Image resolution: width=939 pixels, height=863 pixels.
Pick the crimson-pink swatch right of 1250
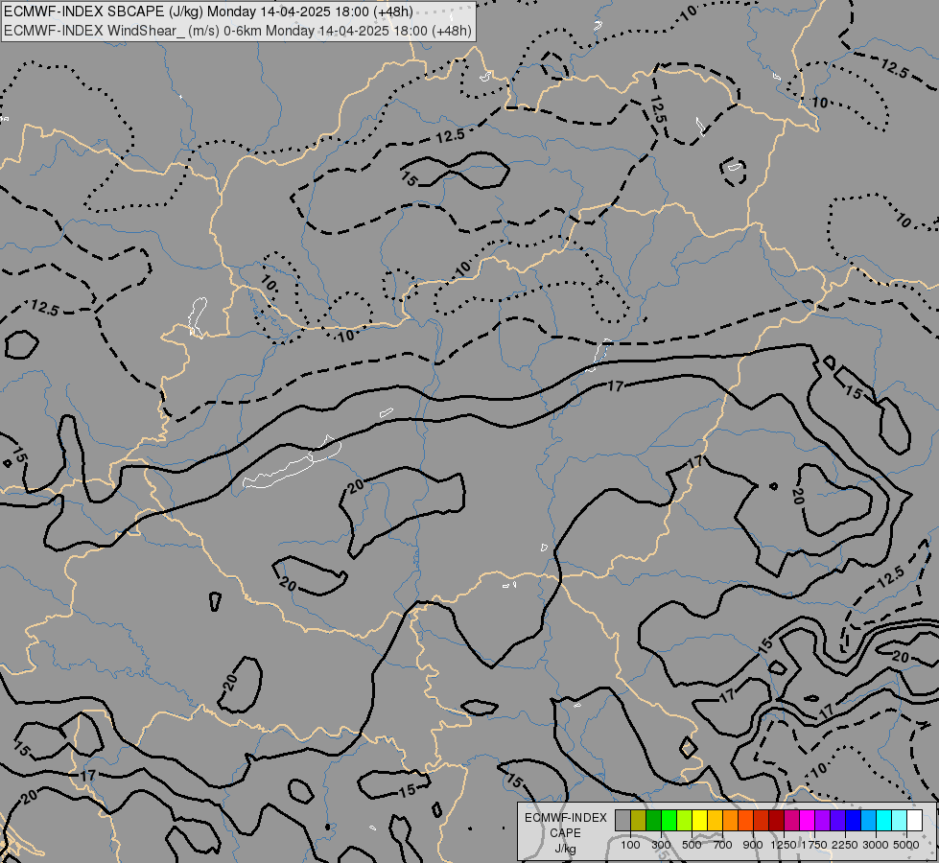point(791,821)
